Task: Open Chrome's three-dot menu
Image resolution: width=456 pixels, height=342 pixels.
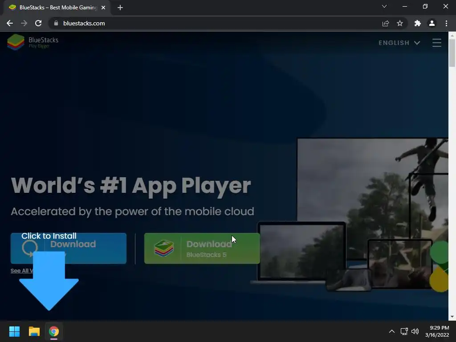Action: tap(446, 23)
